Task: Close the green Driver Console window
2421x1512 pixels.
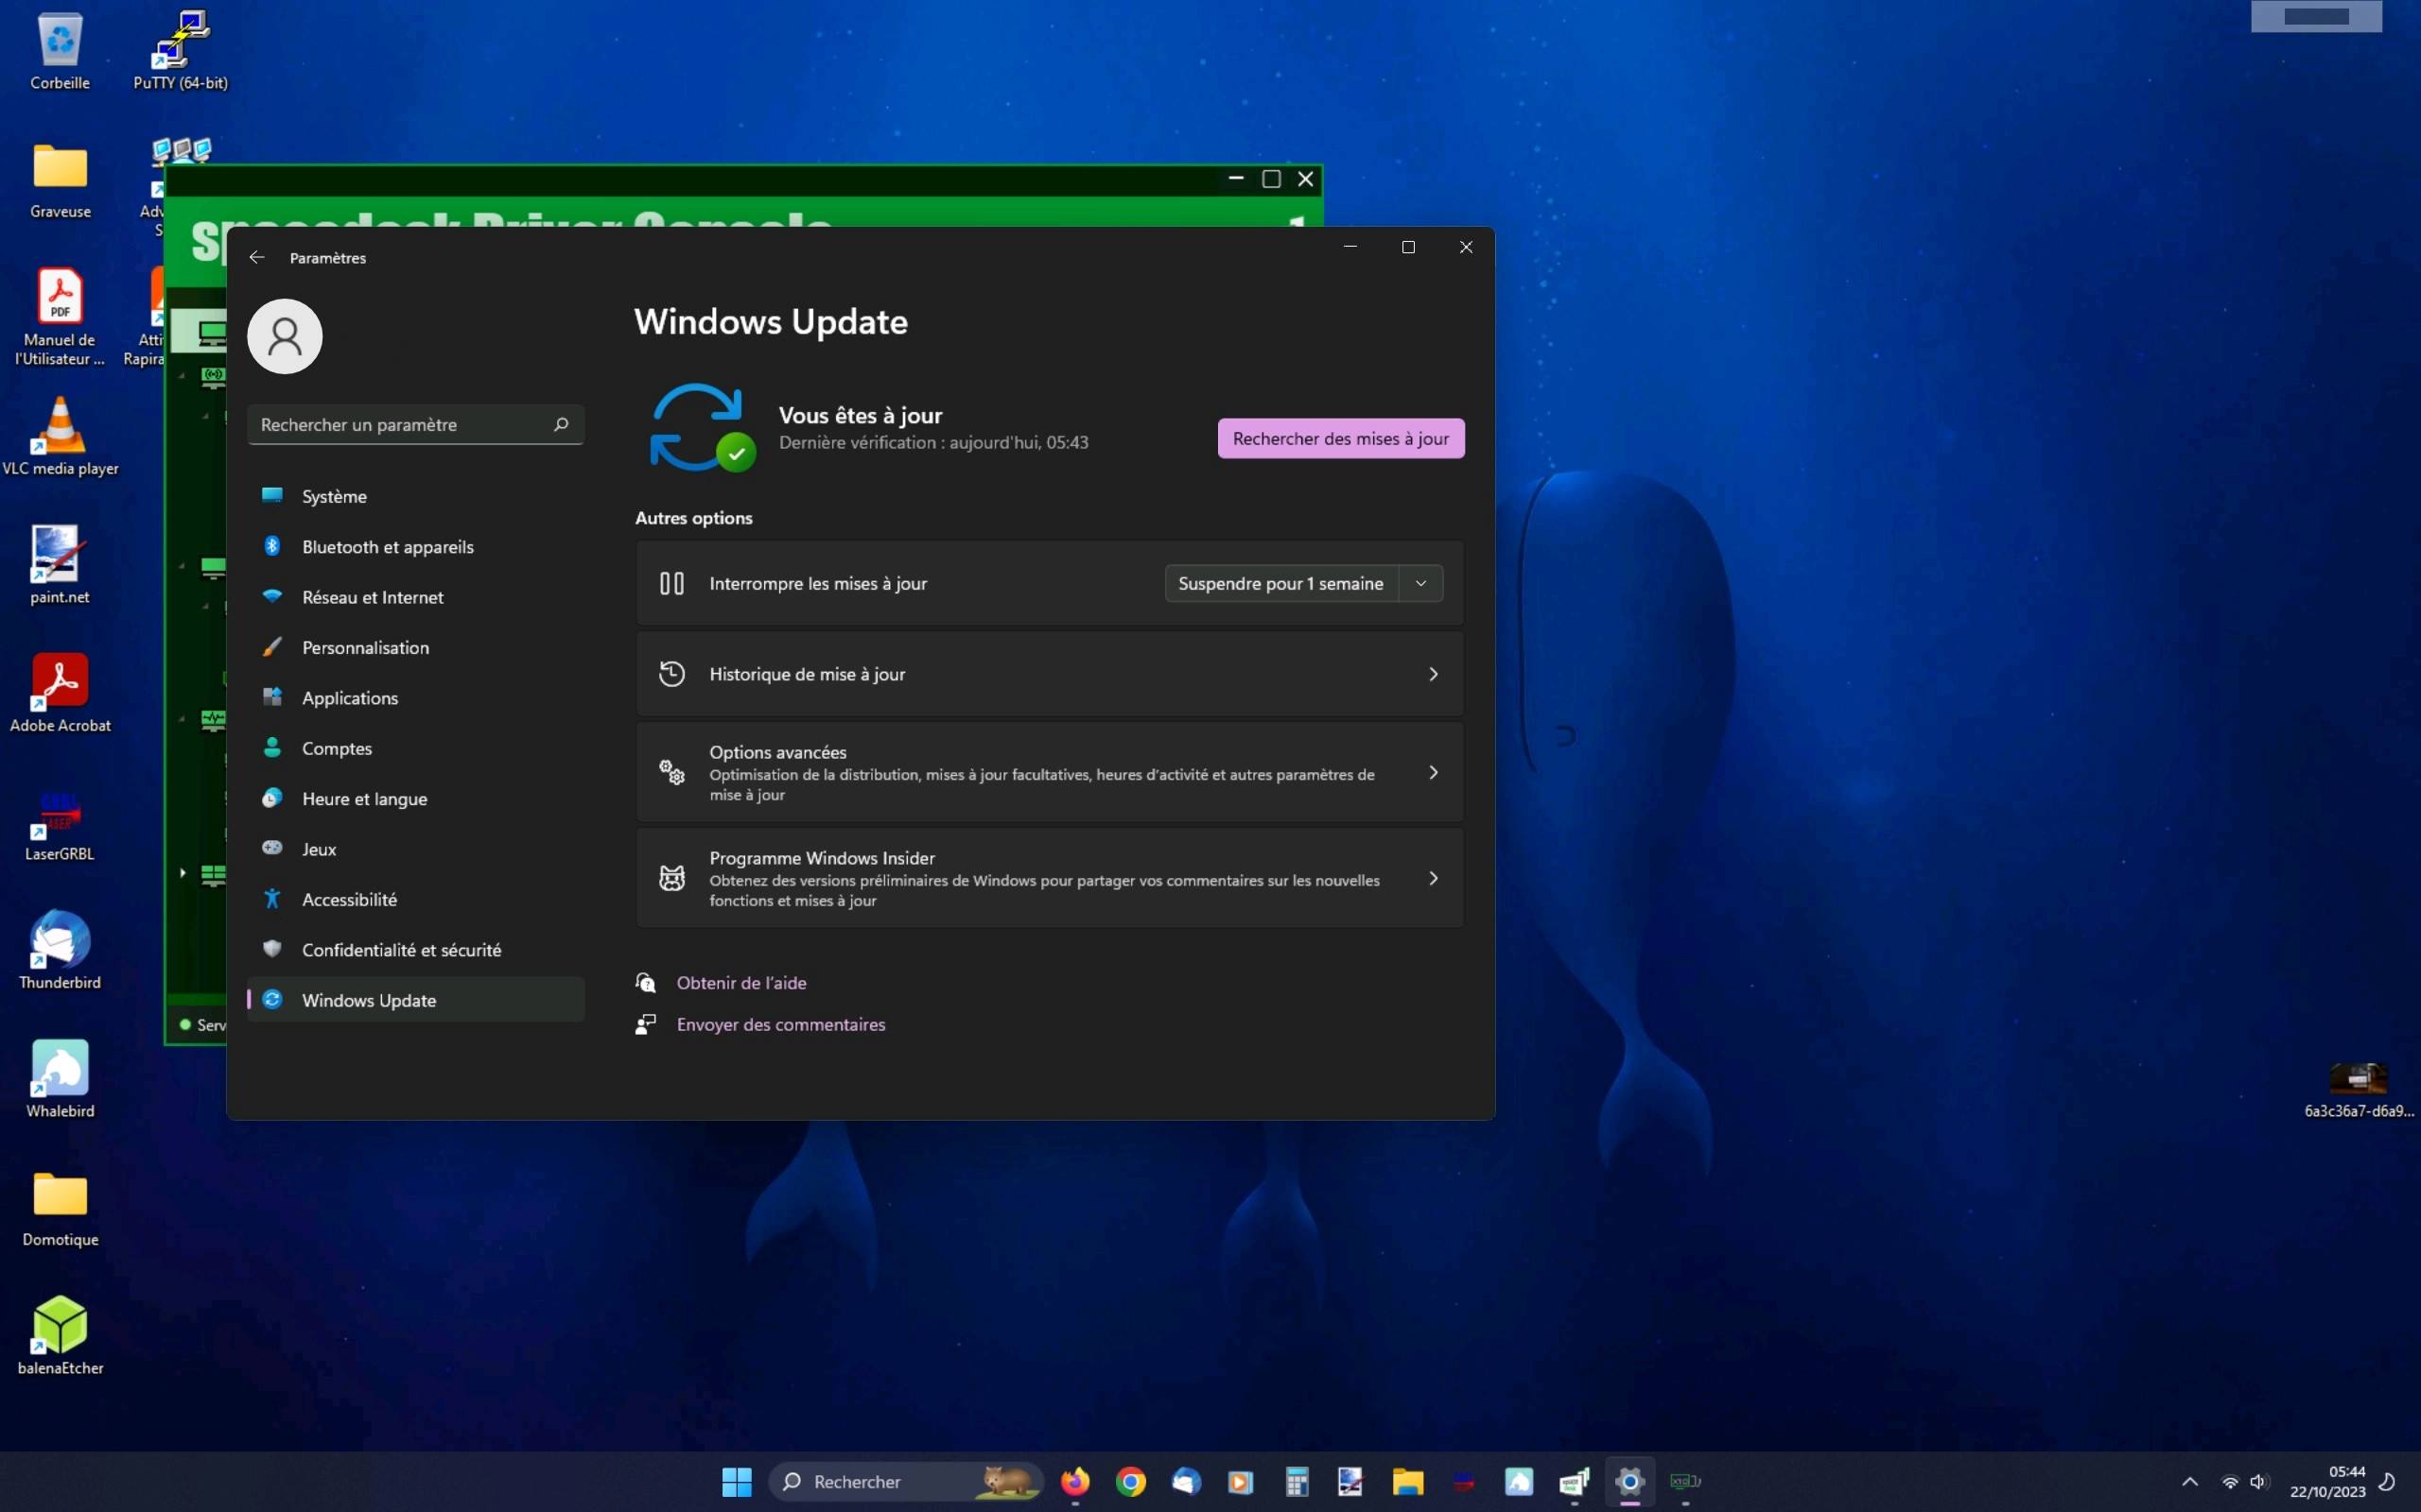Action: 1305,179
